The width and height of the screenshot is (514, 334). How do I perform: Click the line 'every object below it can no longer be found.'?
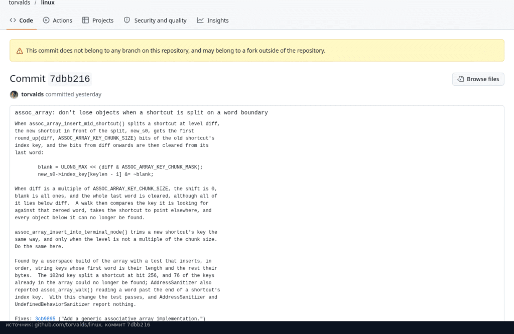(x=80, y=218)
